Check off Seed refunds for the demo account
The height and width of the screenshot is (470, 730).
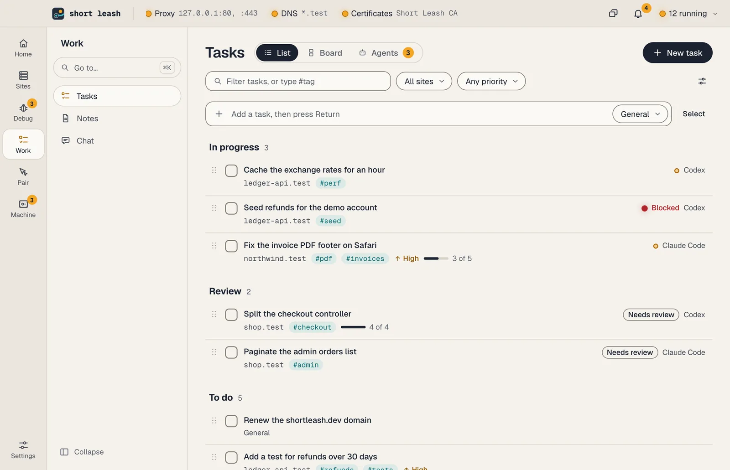point(231,209)
